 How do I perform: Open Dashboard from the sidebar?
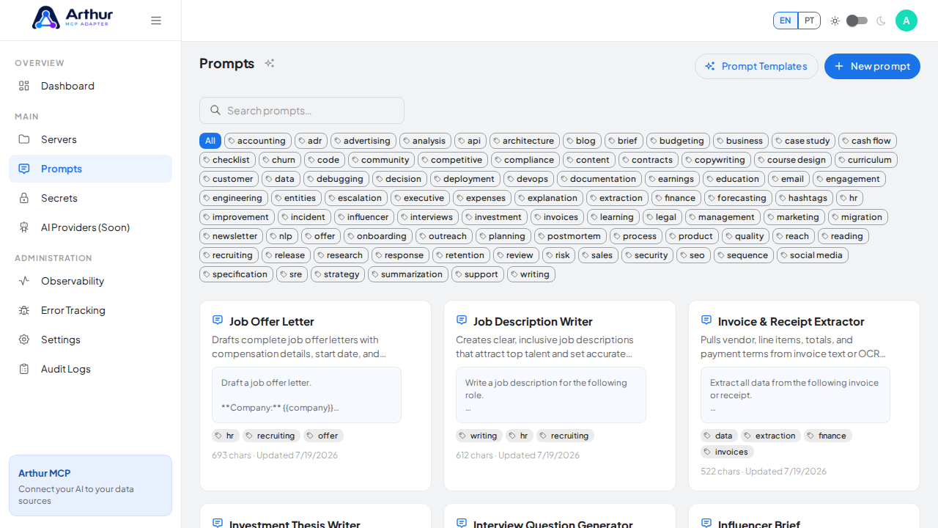[x=90, y=86]
